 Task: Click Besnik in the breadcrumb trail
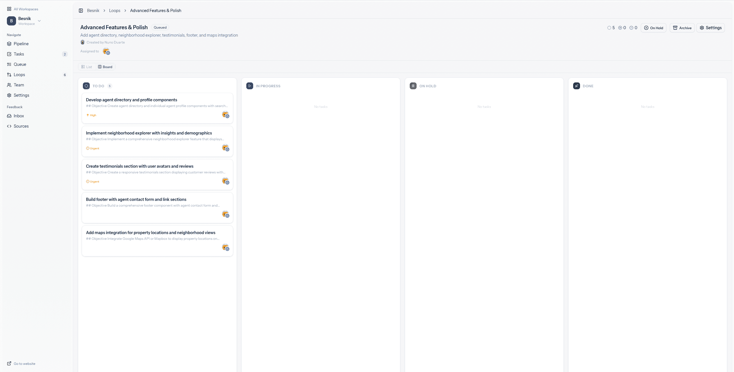(x=93, y=10)
